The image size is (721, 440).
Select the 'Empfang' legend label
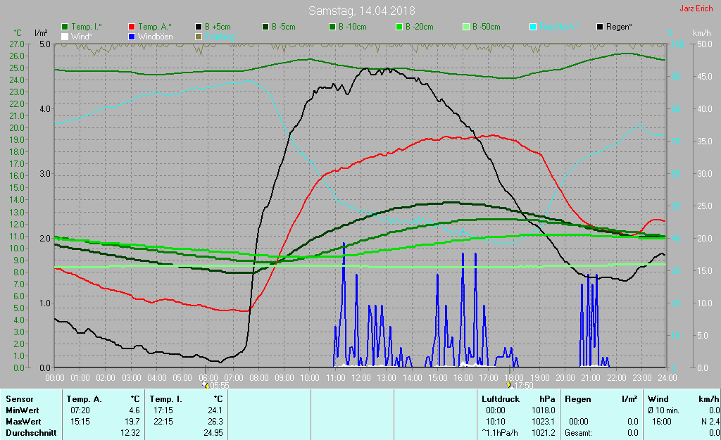coord(220,37)
